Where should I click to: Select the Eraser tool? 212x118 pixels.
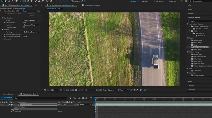(x=43, y=1)
